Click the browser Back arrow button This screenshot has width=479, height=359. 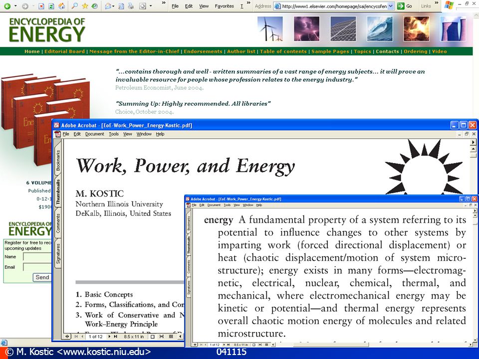click(x=7, y=6)
